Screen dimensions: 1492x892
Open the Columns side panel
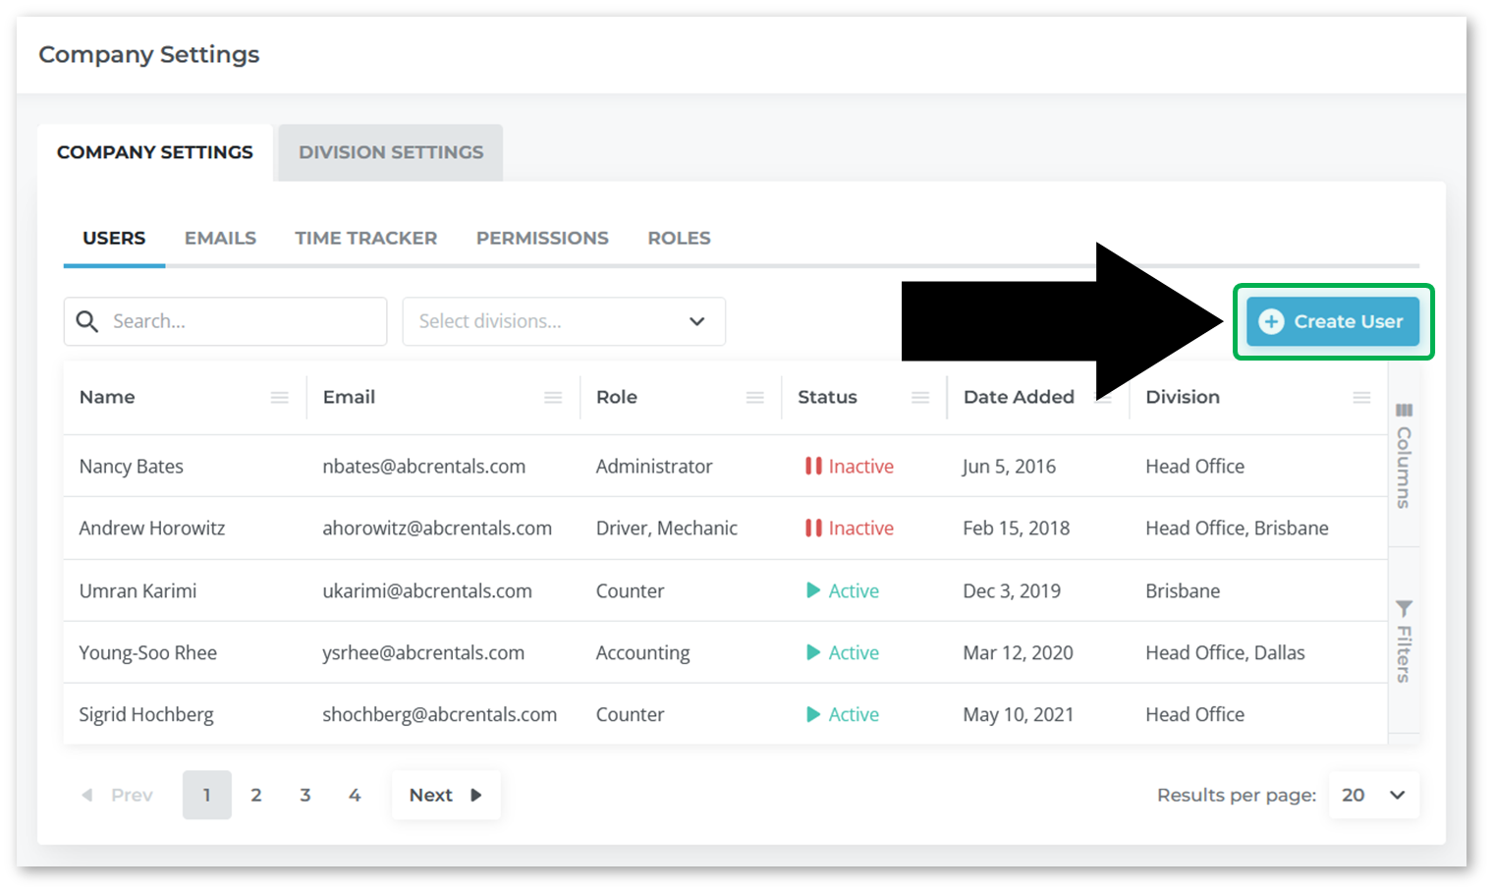(1404, 456)
